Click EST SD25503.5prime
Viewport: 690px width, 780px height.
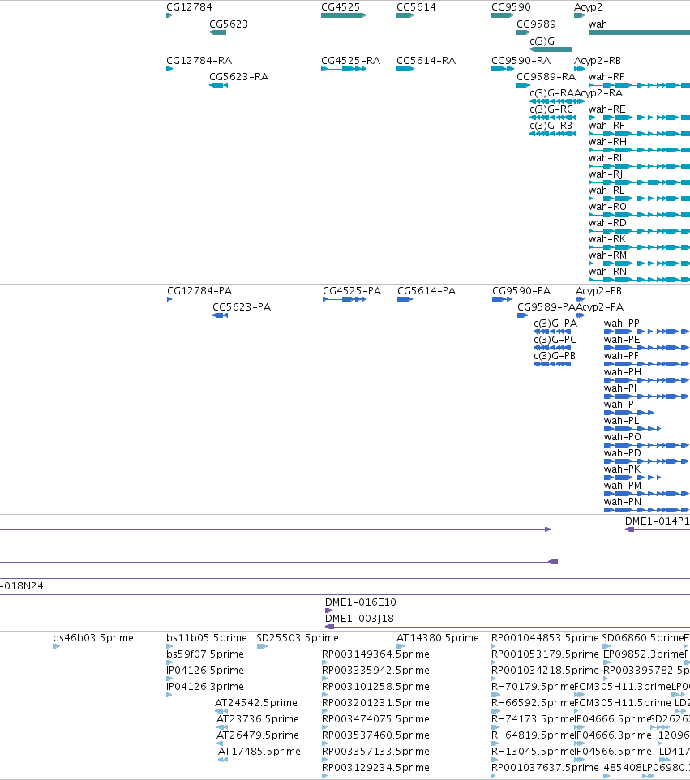tap(298, 638)
